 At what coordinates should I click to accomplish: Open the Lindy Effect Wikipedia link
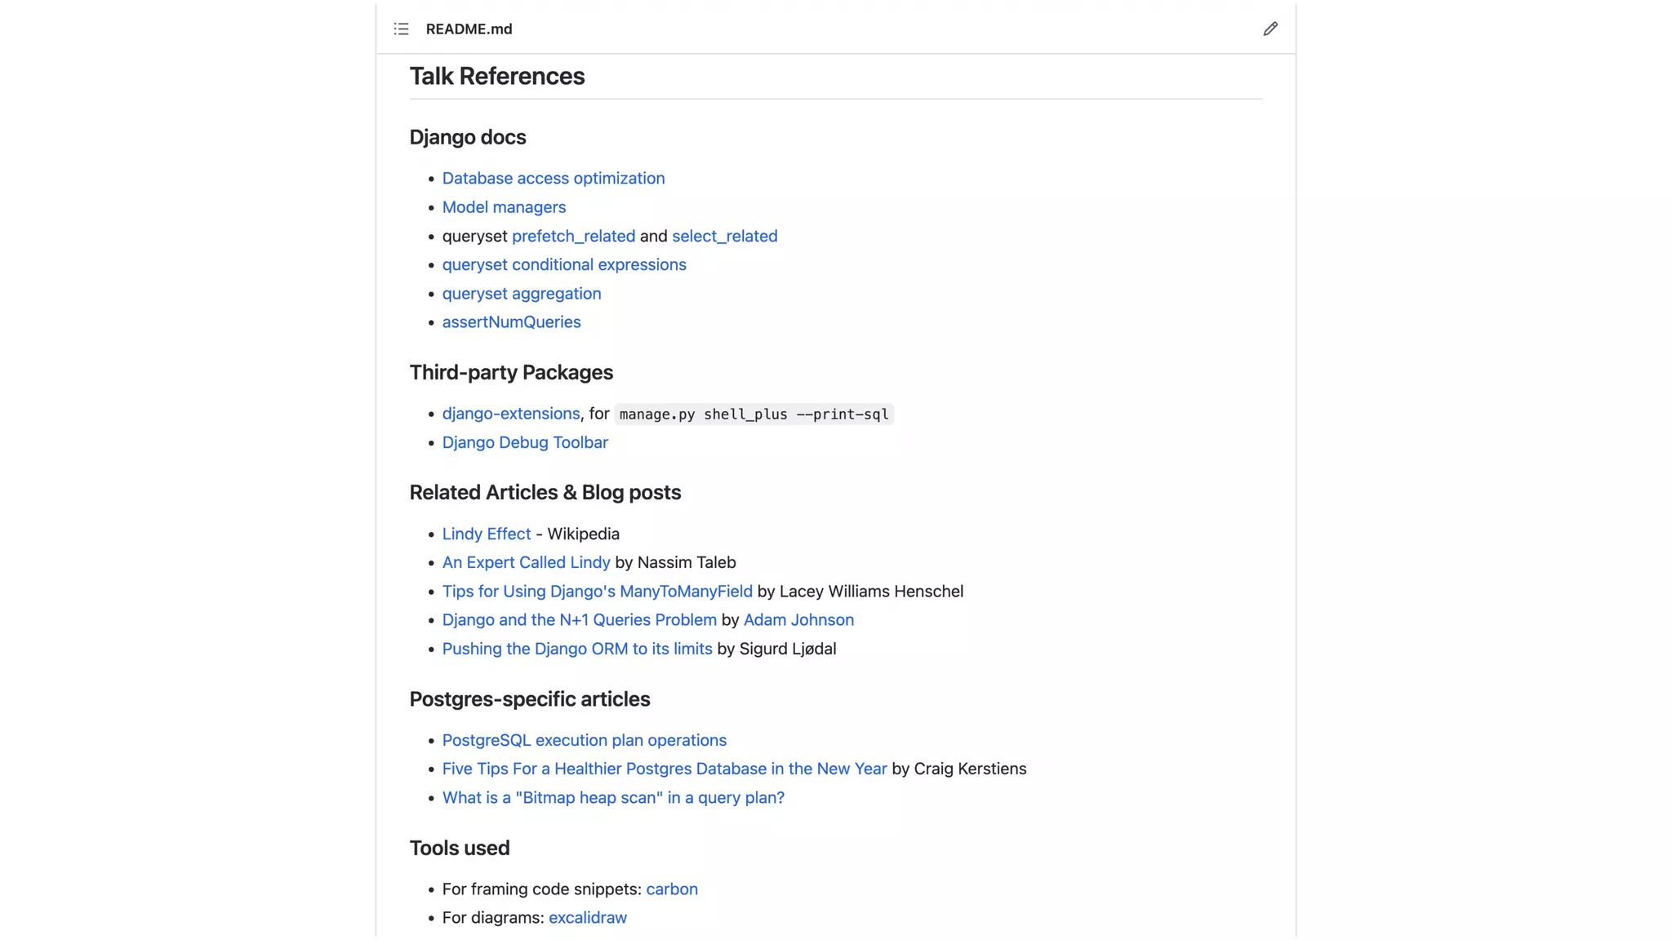pos(486,534)
